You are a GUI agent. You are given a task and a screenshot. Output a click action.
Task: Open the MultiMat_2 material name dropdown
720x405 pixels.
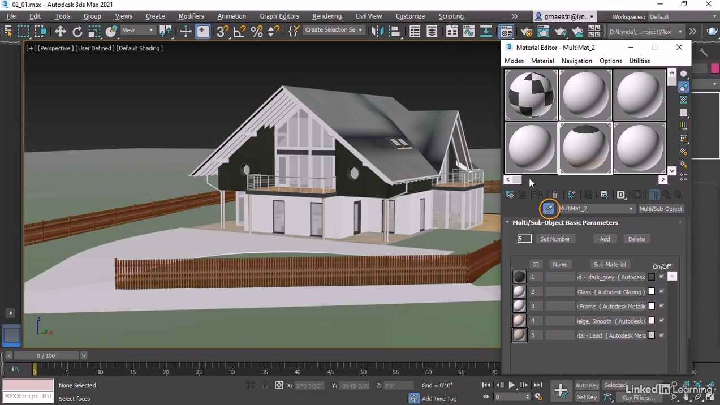[x=631, y=209]
